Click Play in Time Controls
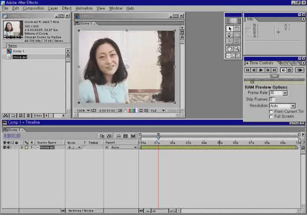 click(261, 70)
